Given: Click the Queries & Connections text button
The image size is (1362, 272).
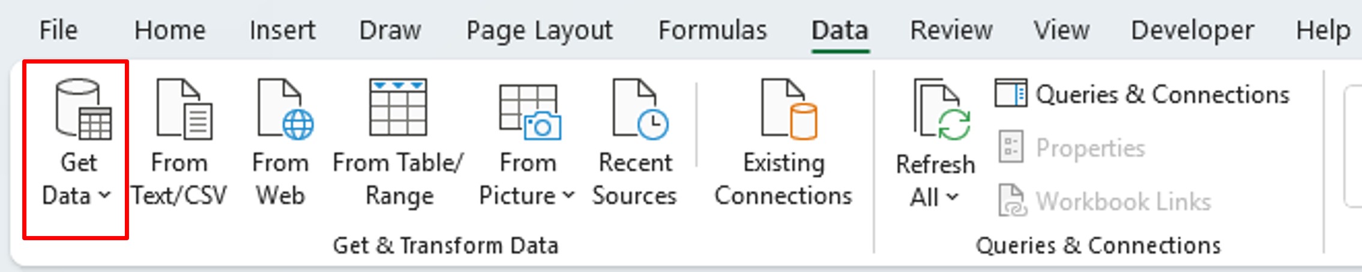Looking at the screenshot, I should (x=1162, y=95).
